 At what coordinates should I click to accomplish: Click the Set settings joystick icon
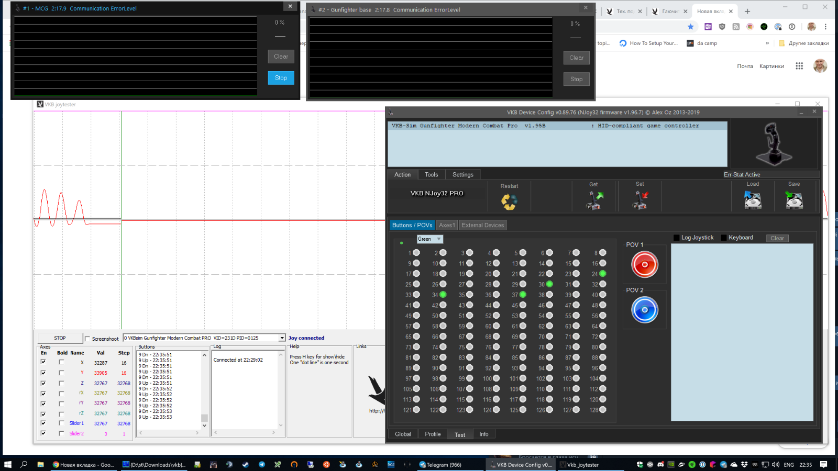[640, 200]
